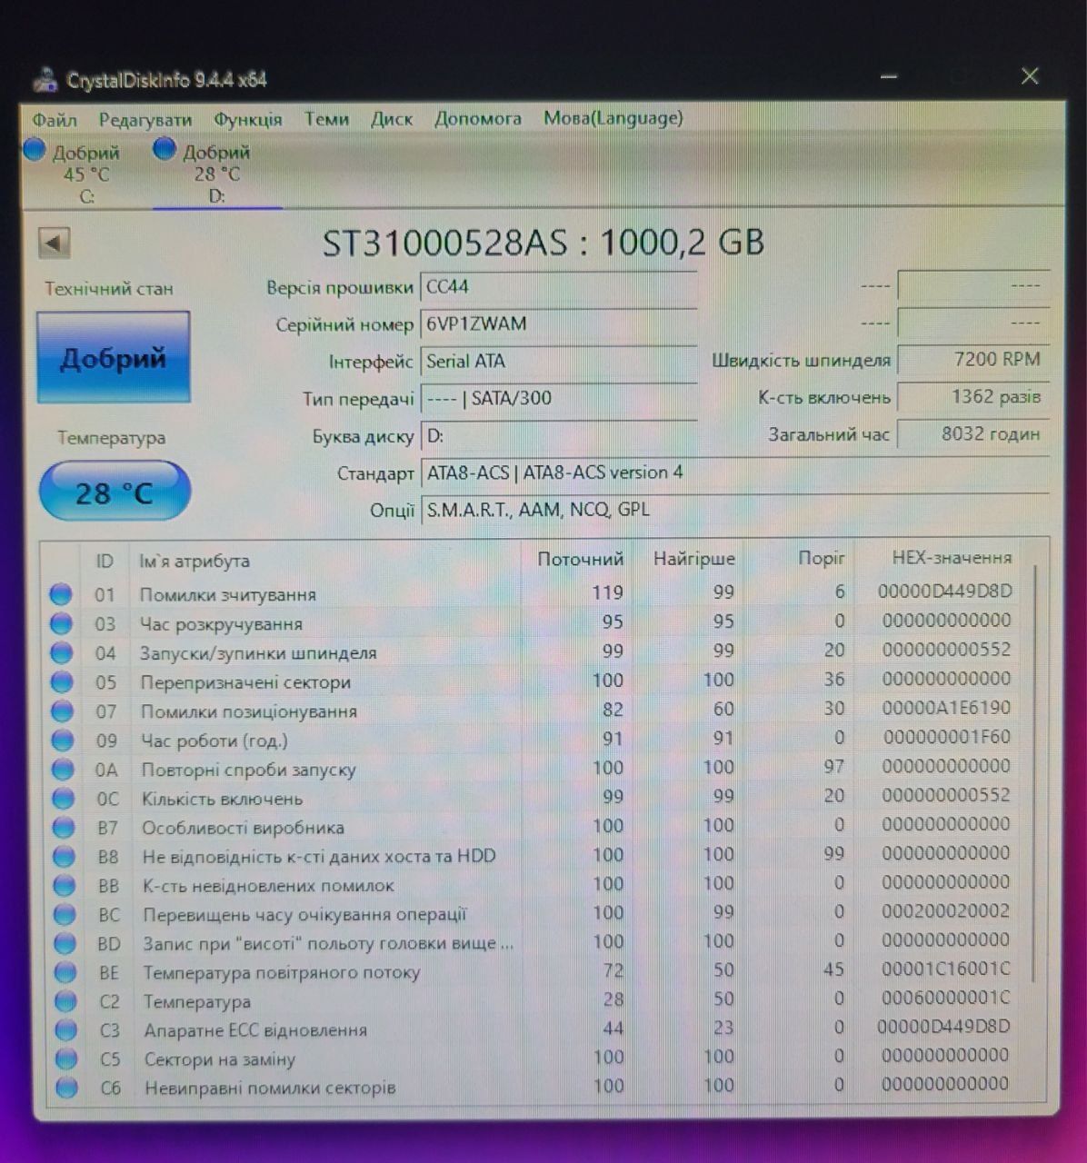The width and height of the screenshot is (1087, 1163).
Task: Select disk D: tab at 28 °C
Action: coord(216,172)
